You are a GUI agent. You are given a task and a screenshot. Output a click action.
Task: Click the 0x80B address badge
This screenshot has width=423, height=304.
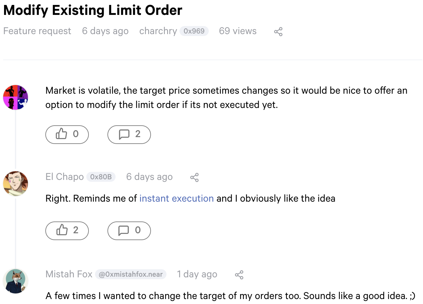[101, 177]
